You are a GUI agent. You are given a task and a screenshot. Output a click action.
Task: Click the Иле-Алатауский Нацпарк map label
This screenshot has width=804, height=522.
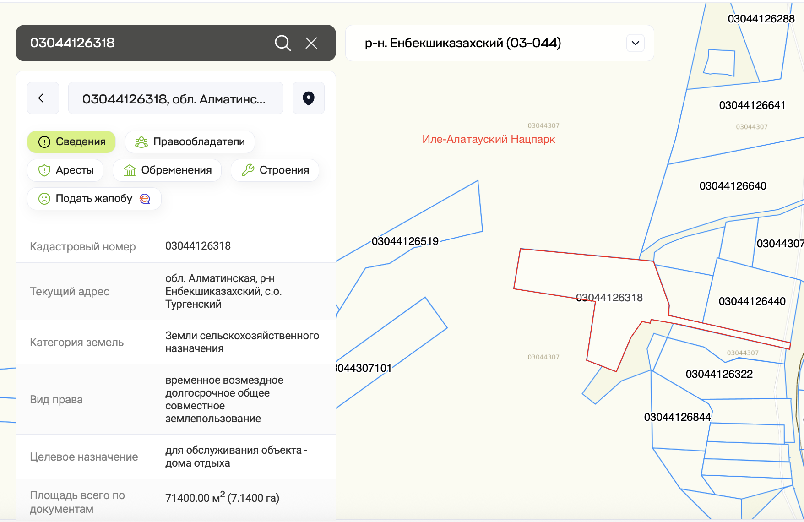(x=489, y=139)
